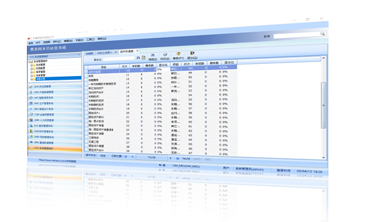This screenshot has height=222, width=365.
Task: Click the vertical scrollbar thumb on the right
Action: pyautogui.click(x=323, y=105)
